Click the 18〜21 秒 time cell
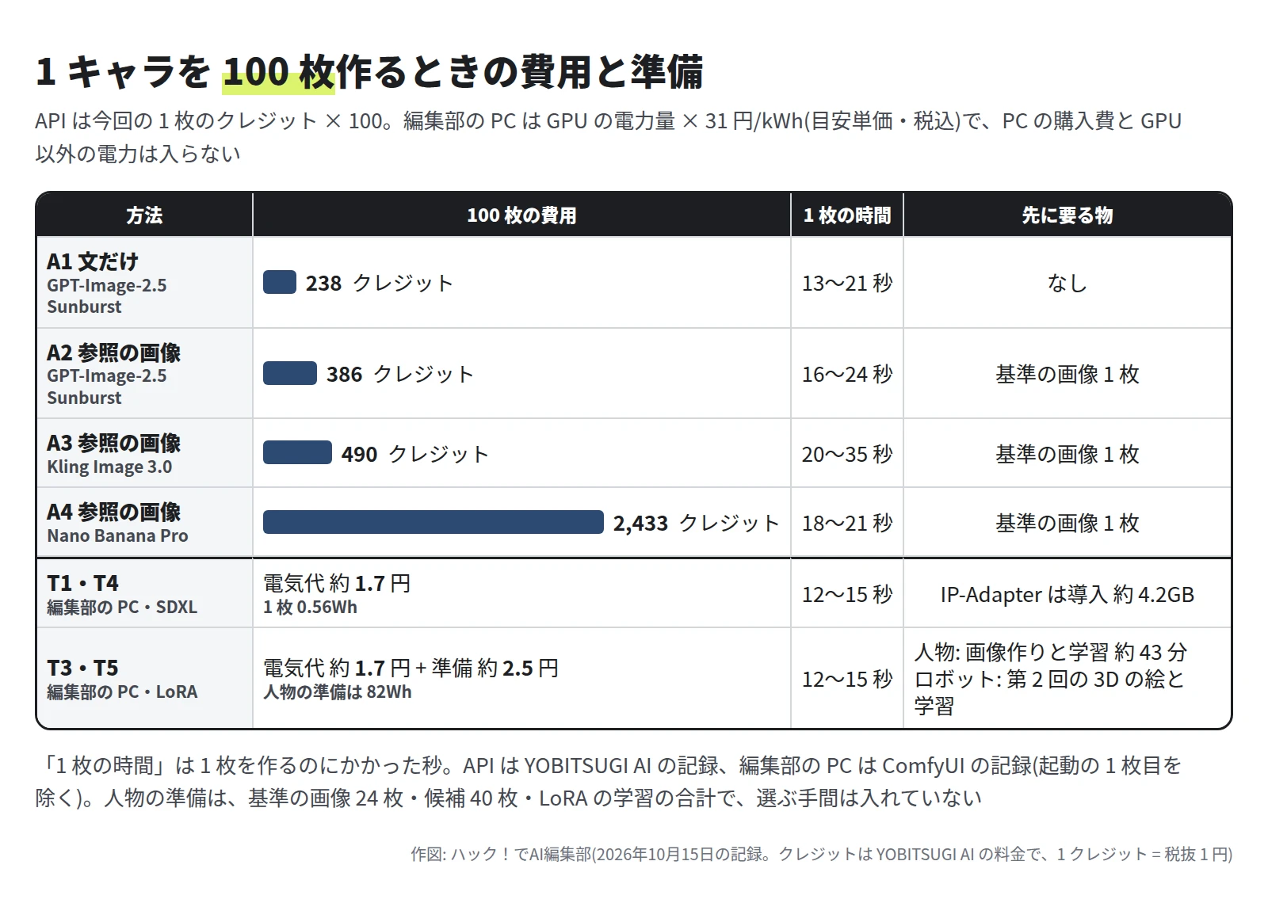The width and height of the screenshot is (1268, 903). point(847,523)
